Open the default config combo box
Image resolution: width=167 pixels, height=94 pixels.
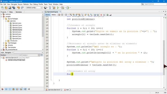coord(34,8)
